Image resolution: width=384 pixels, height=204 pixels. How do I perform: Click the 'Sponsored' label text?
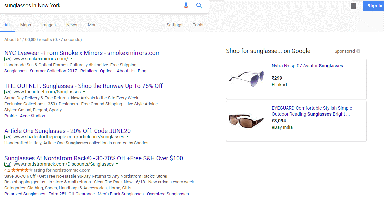click(x=345, y=51)
